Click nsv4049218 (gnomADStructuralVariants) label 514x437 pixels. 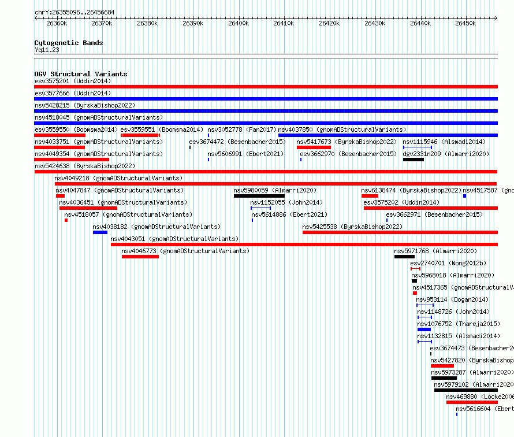[x=118, y=178]
